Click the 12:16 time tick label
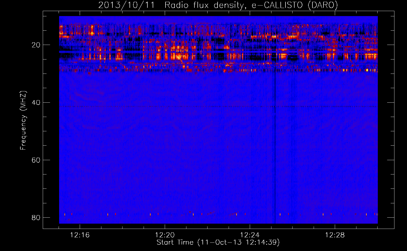The image size is (407, 251). [x=80, y=235]
